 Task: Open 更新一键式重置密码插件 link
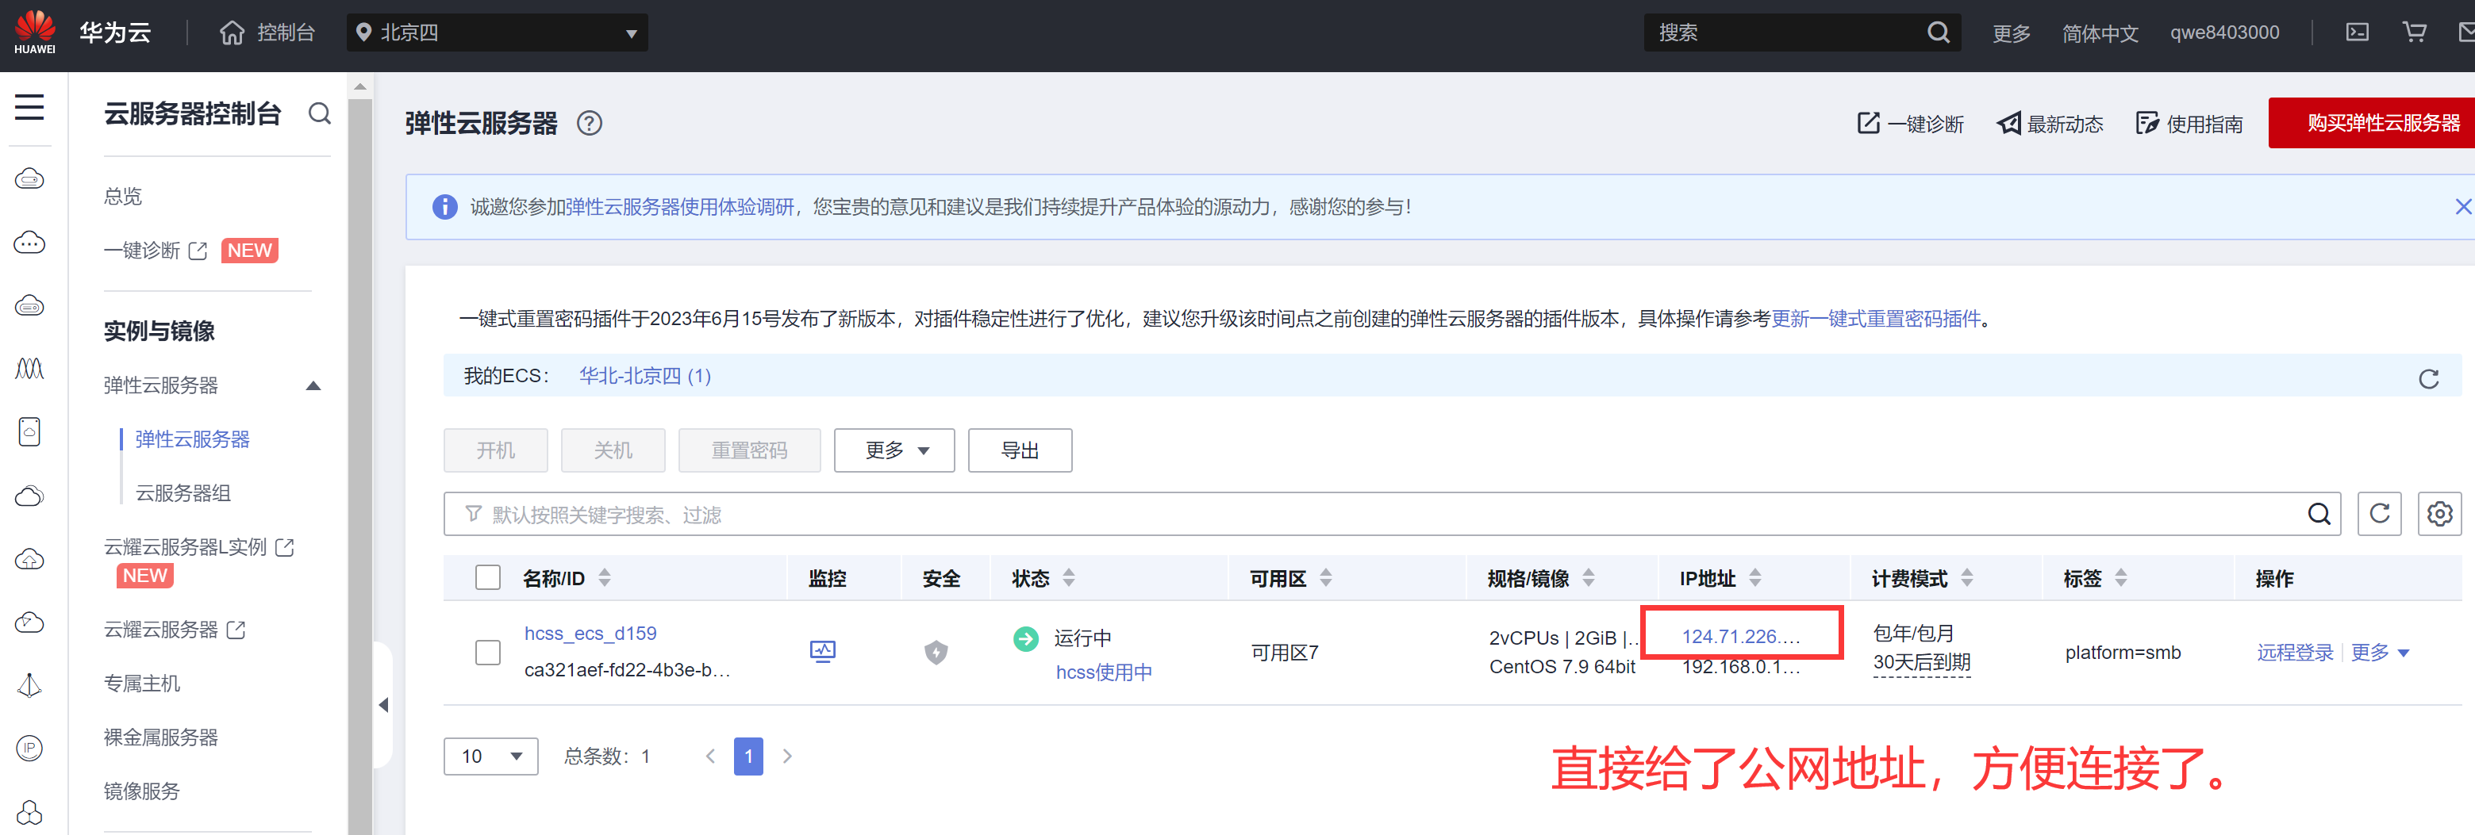(x=1875, y=319)
